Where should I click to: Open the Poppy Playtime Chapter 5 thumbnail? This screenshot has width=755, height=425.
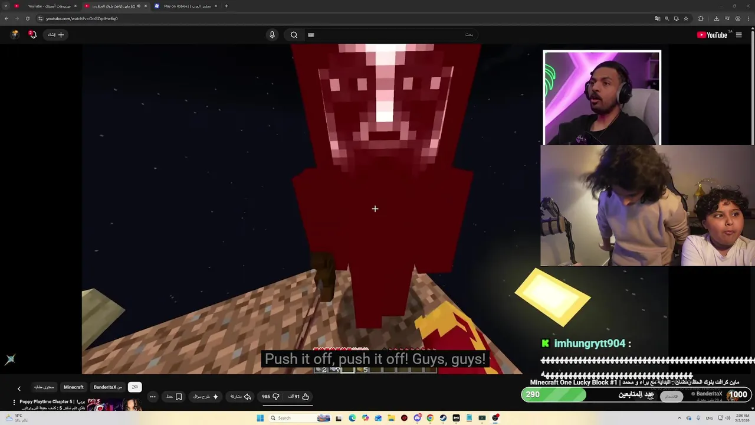pos(114,404)
